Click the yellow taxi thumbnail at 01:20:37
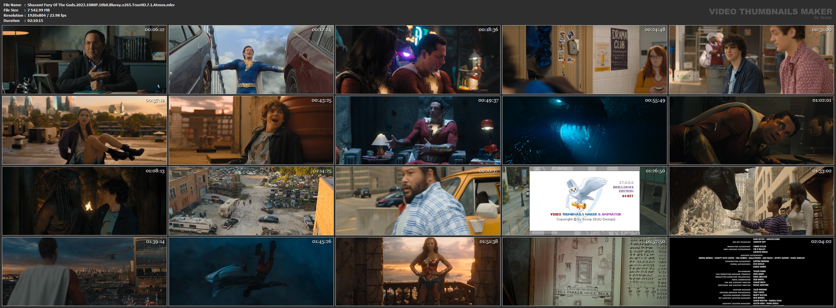This screenshot has height=308, width=836. [418, 201]
